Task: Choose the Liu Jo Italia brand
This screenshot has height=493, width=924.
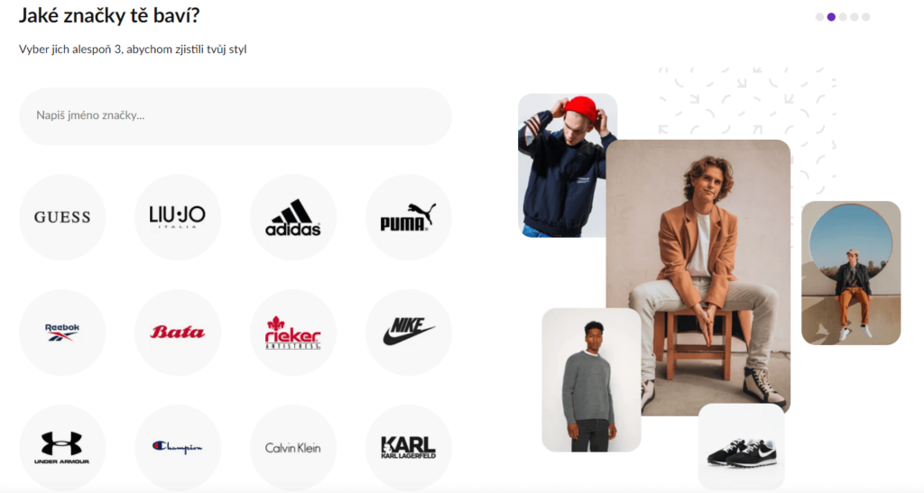Action: click(x=178, y=217)
